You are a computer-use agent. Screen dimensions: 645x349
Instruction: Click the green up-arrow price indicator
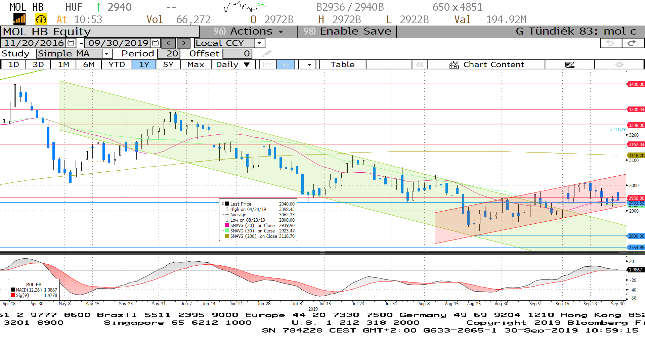[98, 7]
